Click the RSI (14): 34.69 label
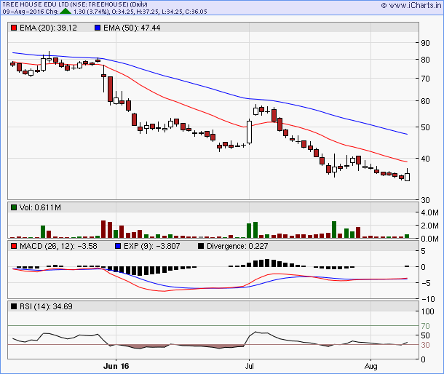444x374 pixels. pyautogui.click(x=46, y=306)
